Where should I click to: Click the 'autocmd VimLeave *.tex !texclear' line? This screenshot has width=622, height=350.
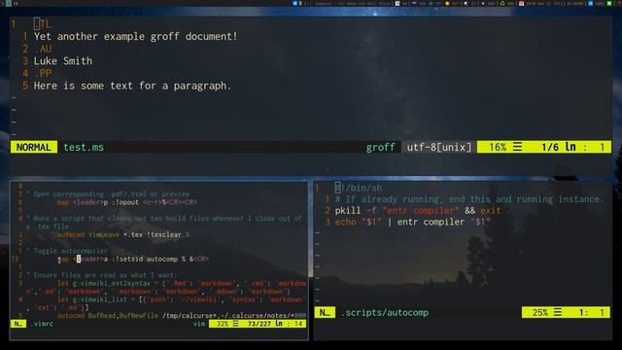(x=123, y=234)
